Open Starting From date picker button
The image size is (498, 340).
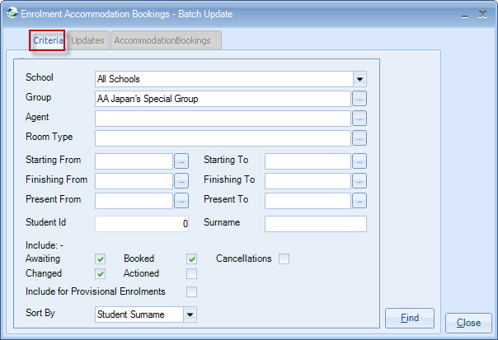point(181,161)
